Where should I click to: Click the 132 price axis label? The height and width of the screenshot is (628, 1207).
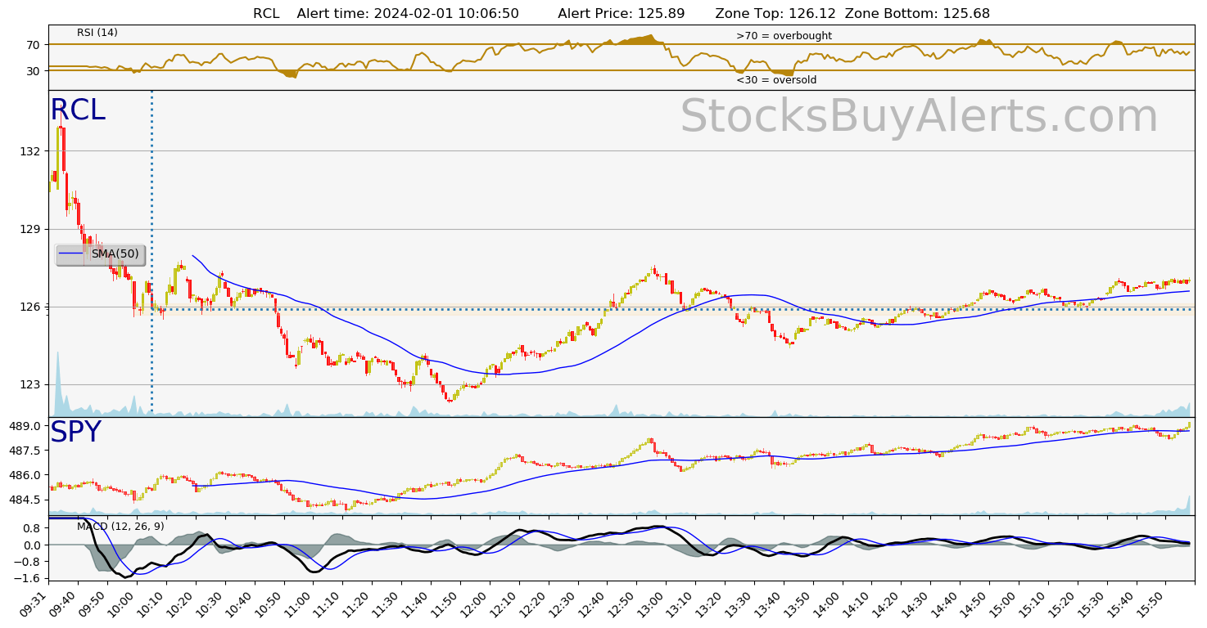[30, 151]
